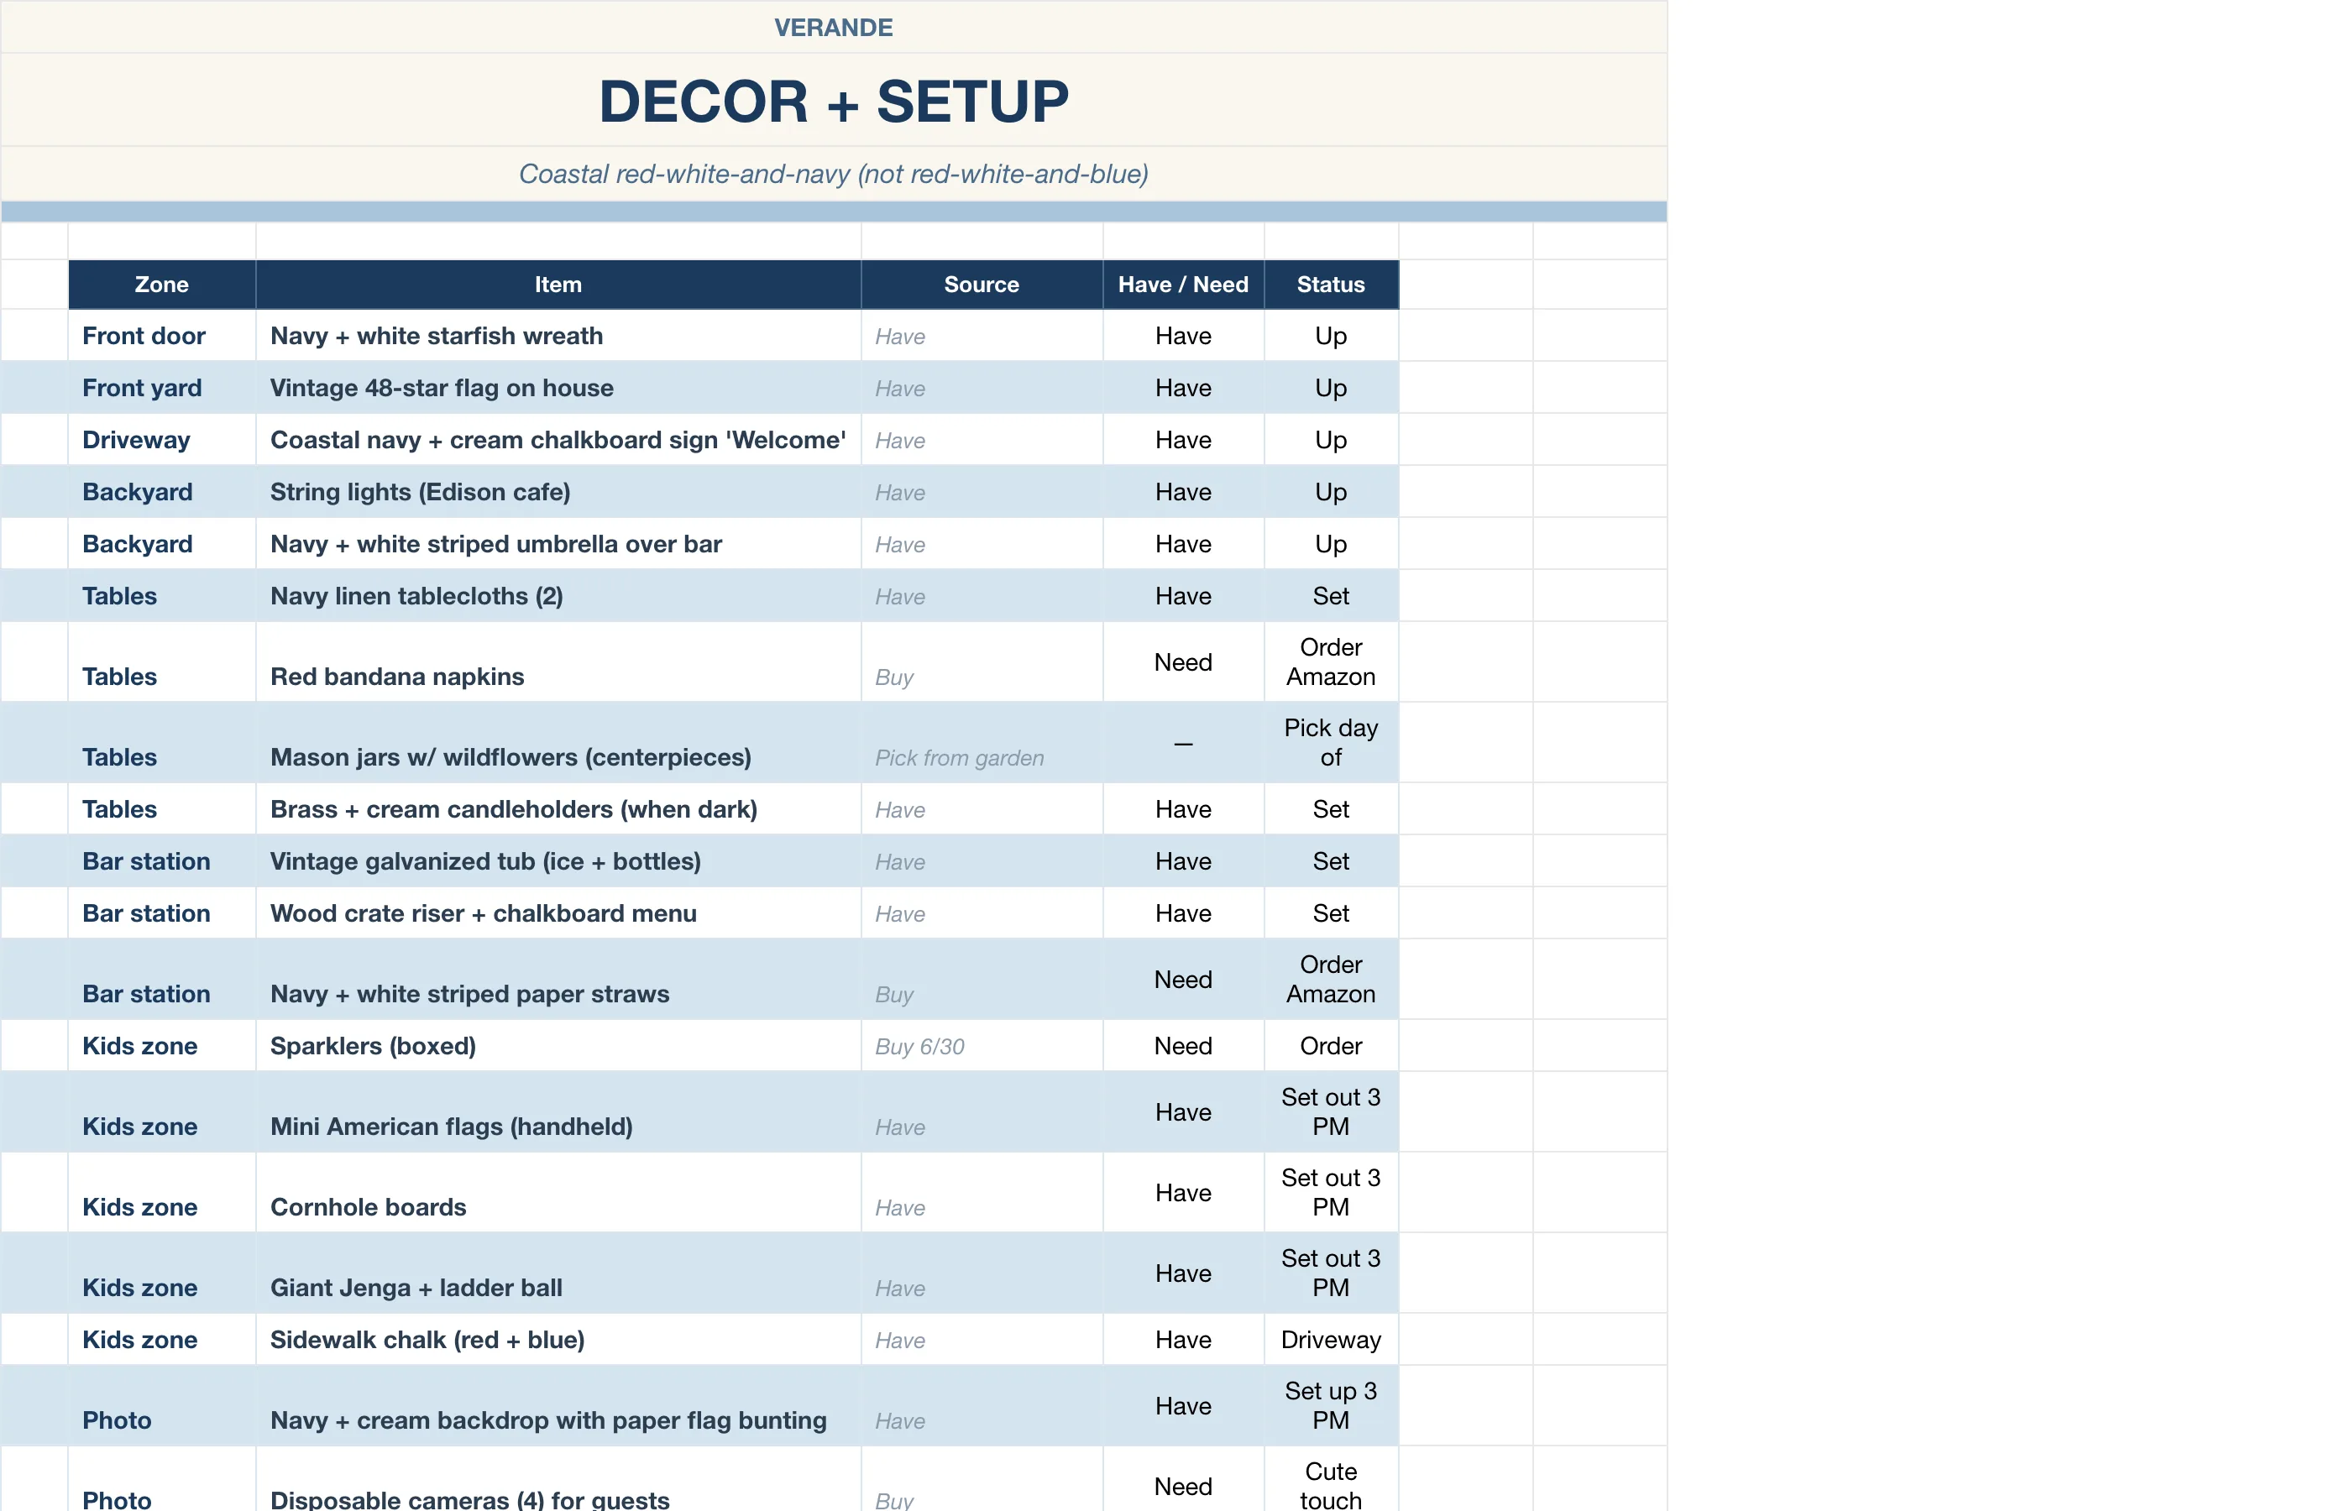Click the Status column header
The width and height of the screenshot is (2351, 1511).
coord(1331,285)
